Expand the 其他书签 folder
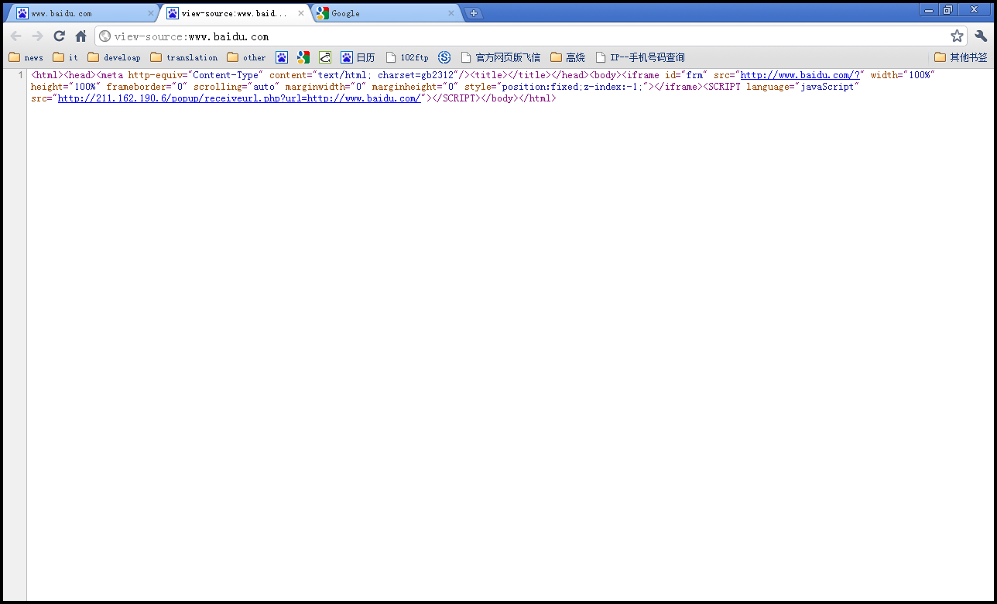 click(961, 57)
